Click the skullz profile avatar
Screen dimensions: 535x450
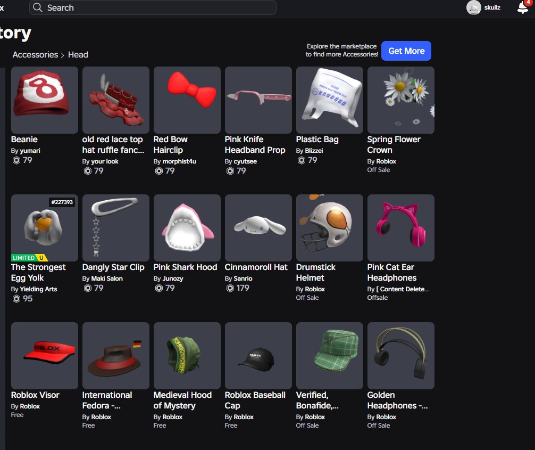tap(474, 7)
